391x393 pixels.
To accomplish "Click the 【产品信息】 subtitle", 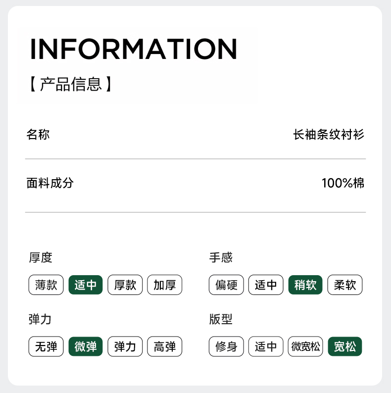I will pos(71,84).
